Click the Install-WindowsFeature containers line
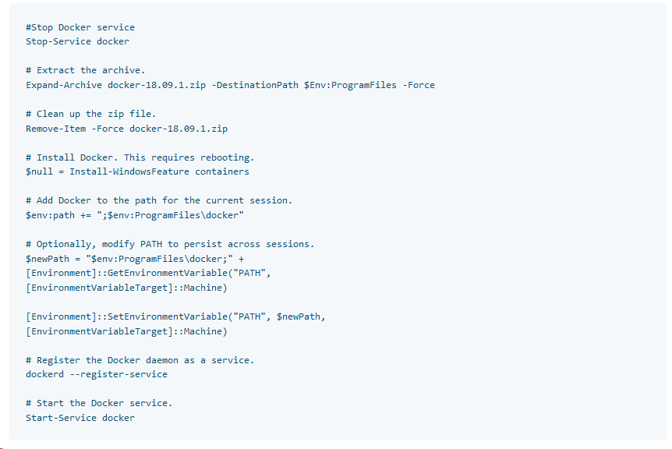This screenshot has height=449, width=672. [137, 171]
